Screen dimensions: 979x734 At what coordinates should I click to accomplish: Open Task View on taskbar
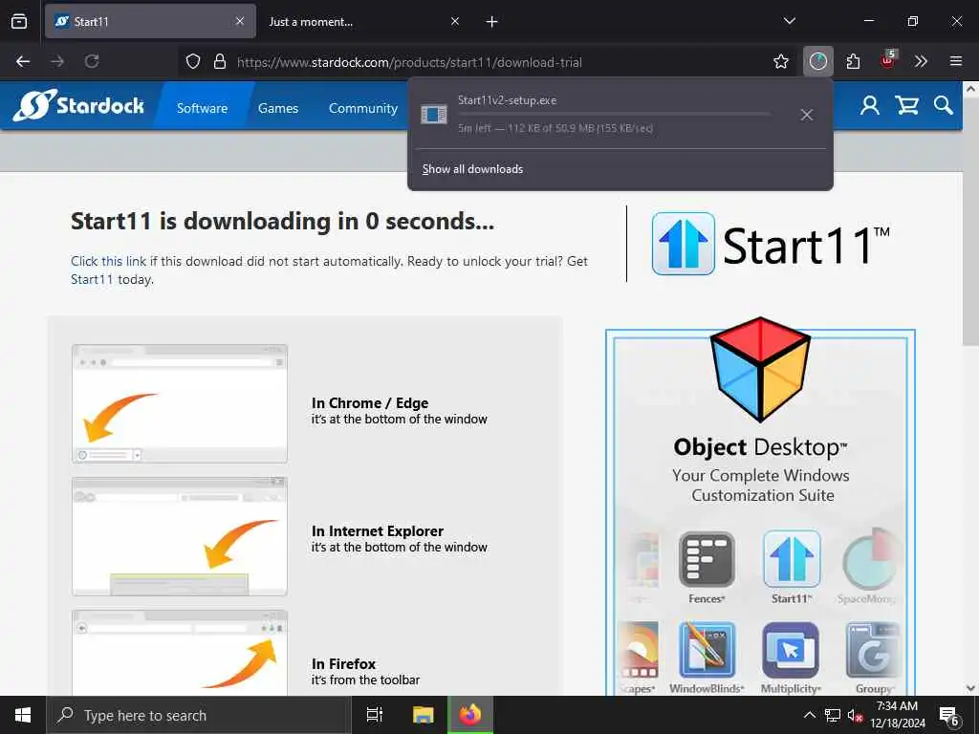[375, 715]
